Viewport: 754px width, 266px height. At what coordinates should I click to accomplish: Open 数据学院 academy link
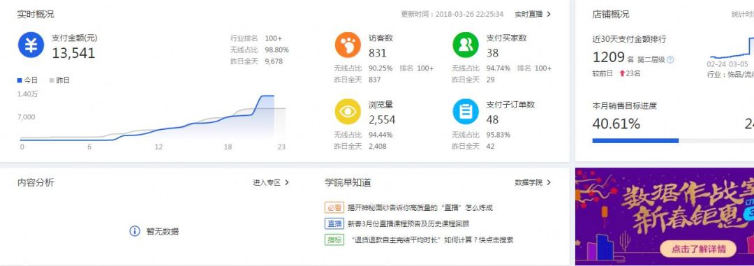(x=528, y=183)
